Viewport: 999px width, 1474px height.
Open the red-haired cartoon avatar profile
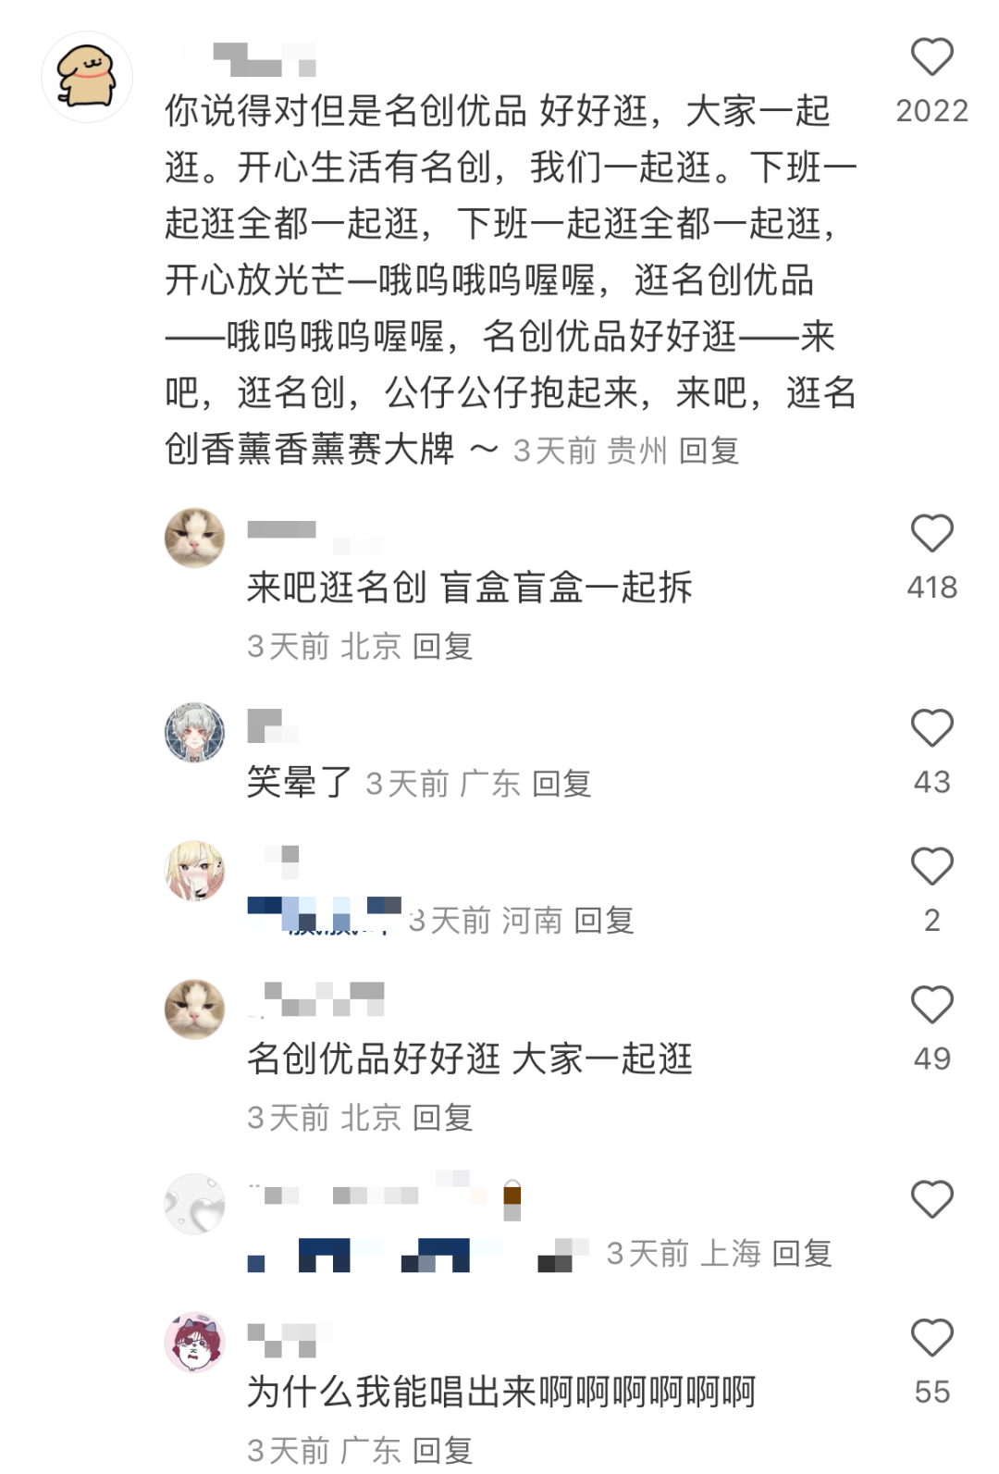point(194,1343)
